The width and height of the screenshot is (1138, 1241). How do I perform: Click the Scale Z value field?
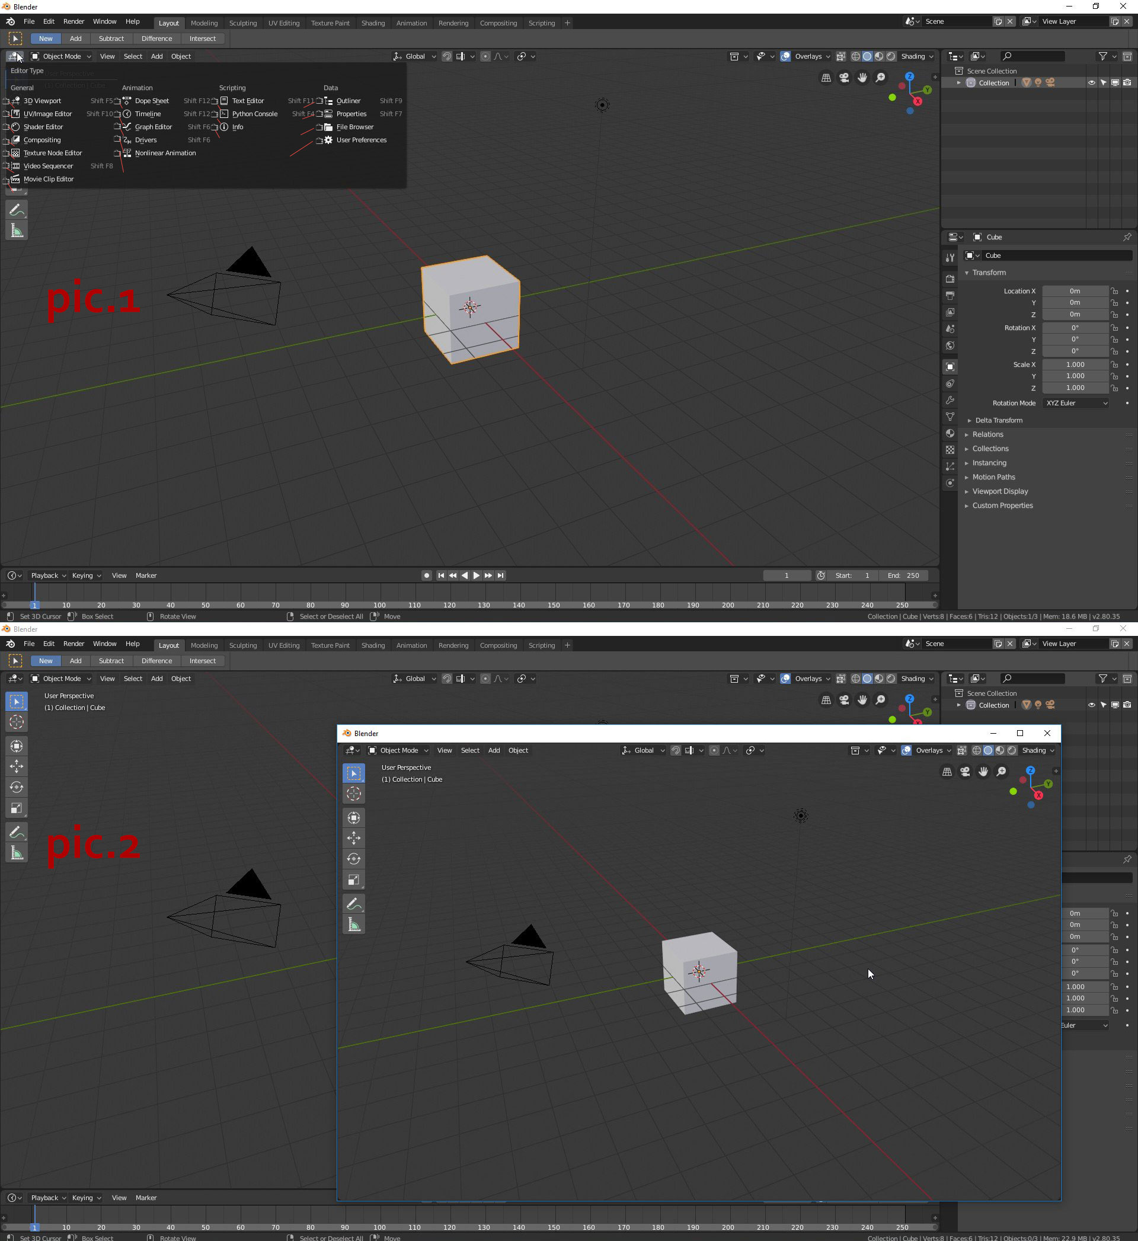pos(1075,388)
